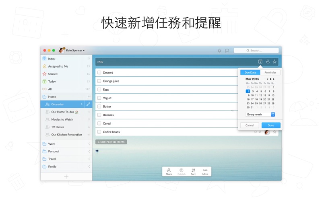Click the Family folder icon
Viewport: 322px width, 201px height.
point(44,166)
